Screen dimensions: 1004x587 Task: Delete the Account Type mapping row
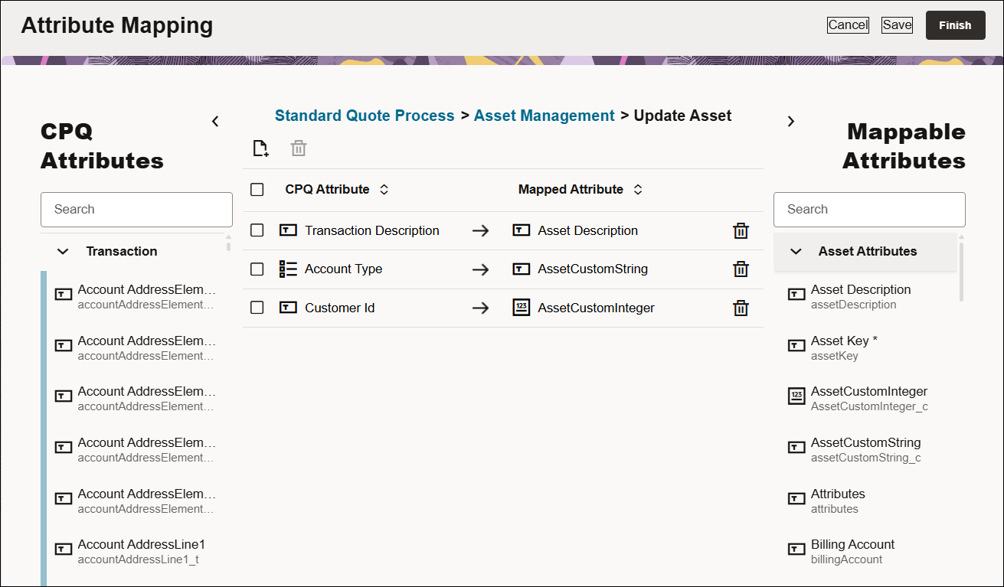coord(741,269)
